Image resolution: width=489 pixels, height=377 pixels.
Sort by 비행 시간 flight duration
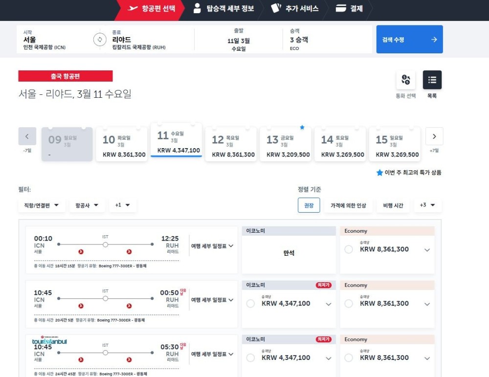click(392, 205)
